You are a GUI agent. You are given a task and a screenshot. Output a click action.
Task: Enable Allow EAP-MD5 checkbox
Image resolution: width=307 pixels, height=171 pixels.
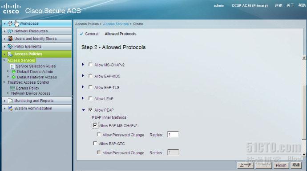pyautogui.click(x=90, y=76)
